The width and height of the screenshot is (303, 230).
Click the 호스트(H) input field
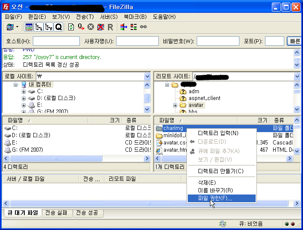tap(56, 41)
